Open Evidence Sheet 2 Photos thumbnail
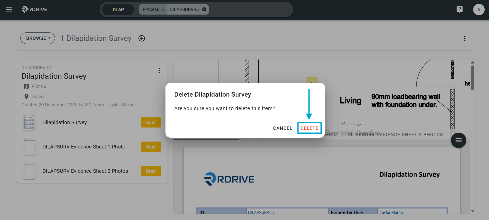This screenshot has width=489, height=220. (x=29, y=171)
